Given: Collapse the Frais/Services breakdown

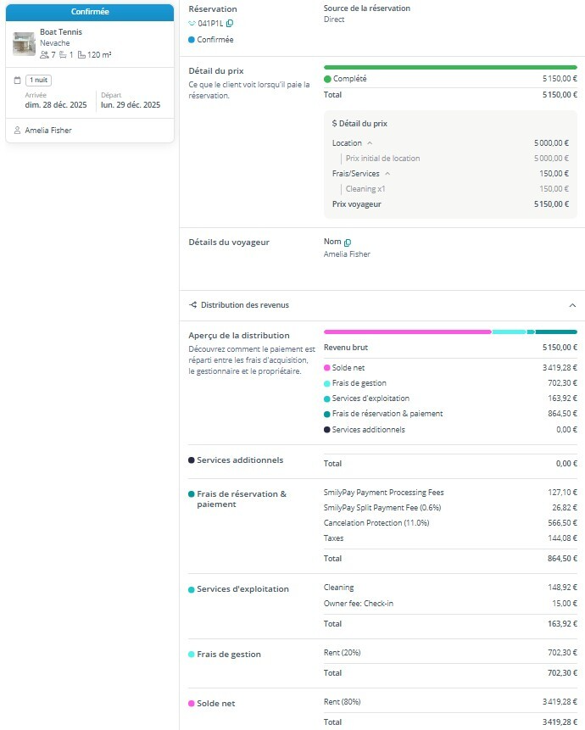Looking at the screenshot, I should tap(387, 173).
